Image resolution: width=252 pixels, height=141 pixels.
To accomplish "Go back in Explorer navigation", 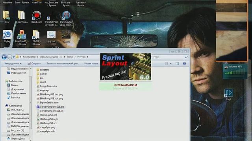I will pyautogui.click(x=4, y=57).
